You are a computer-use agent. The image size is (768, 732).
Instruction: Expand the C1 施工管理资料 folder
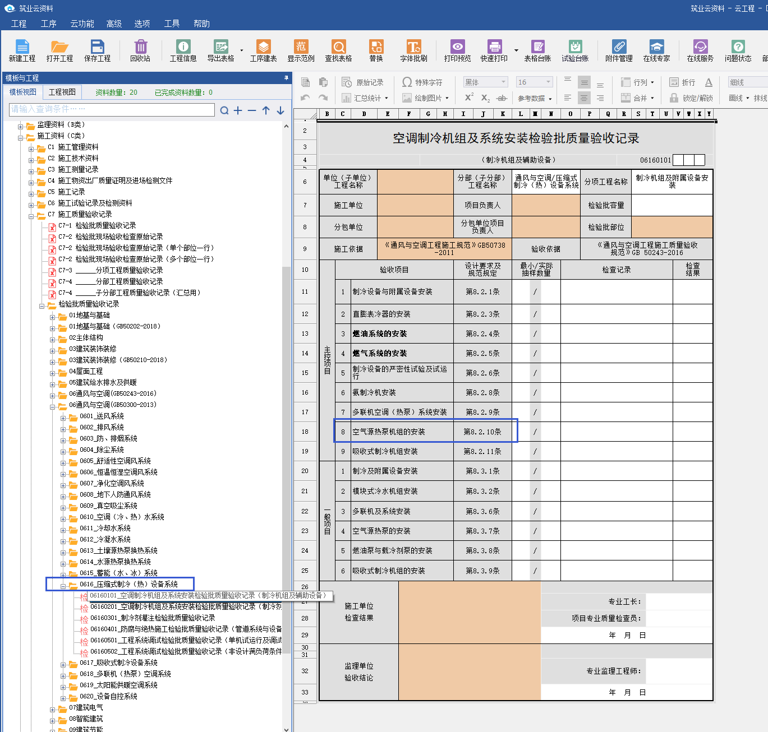tap(31, 149)
